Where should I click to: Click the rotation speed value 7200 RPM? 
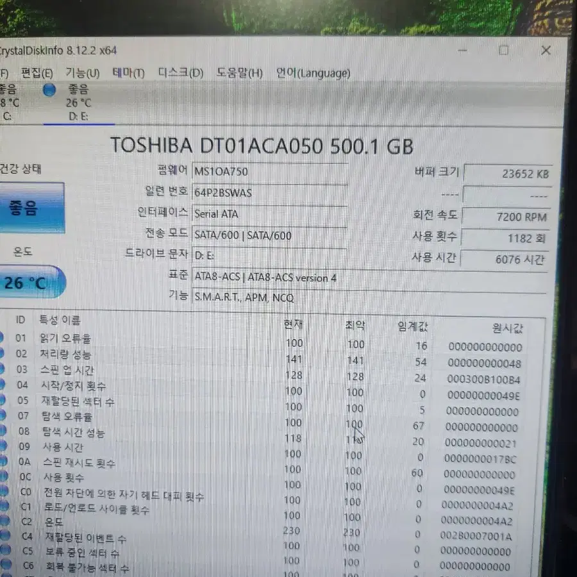coord(506,217)
